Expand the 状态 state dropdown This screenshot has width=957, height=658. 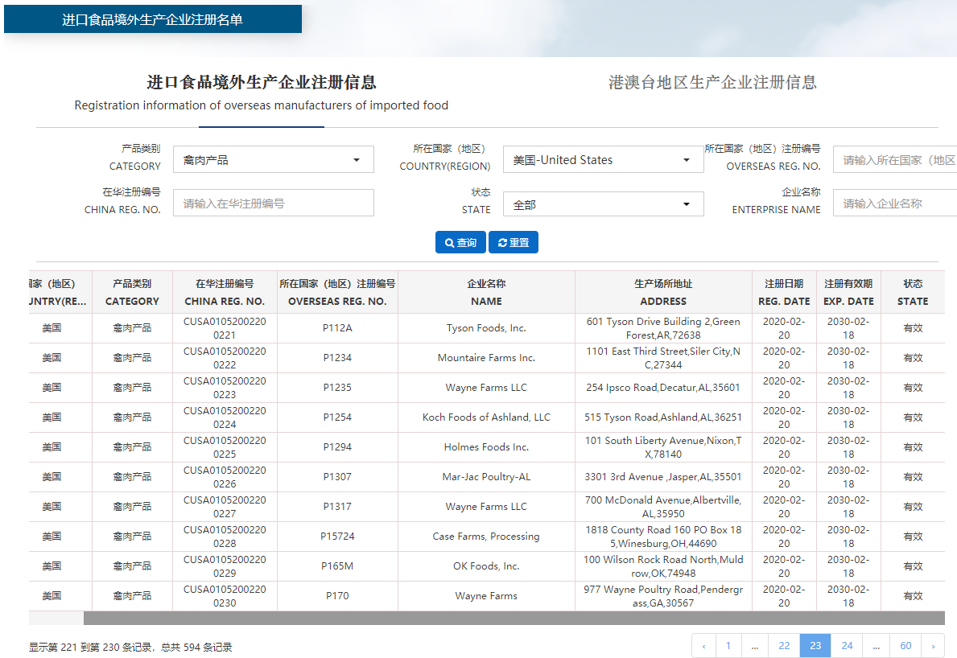point(603,204)
